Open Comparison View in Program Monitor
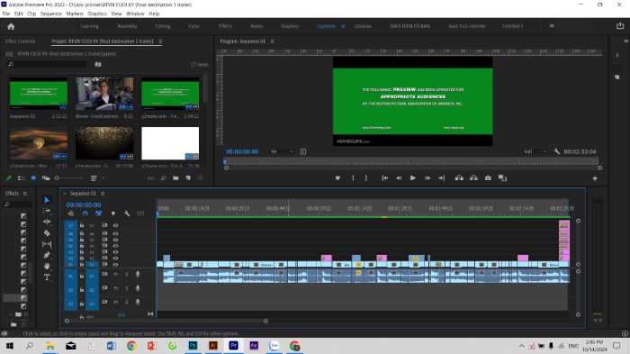Viewport: 630px width, 354px height. [502, 178]
